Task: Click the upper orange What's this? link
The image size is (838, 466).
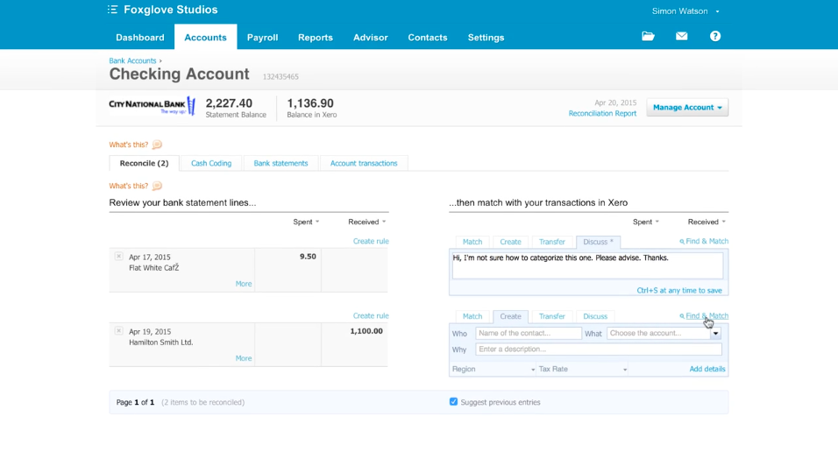Action: point(128,145)
